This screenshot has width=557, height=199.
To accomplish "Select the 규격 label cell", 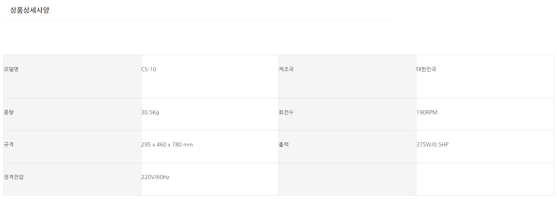I will (x=9, y=144).
